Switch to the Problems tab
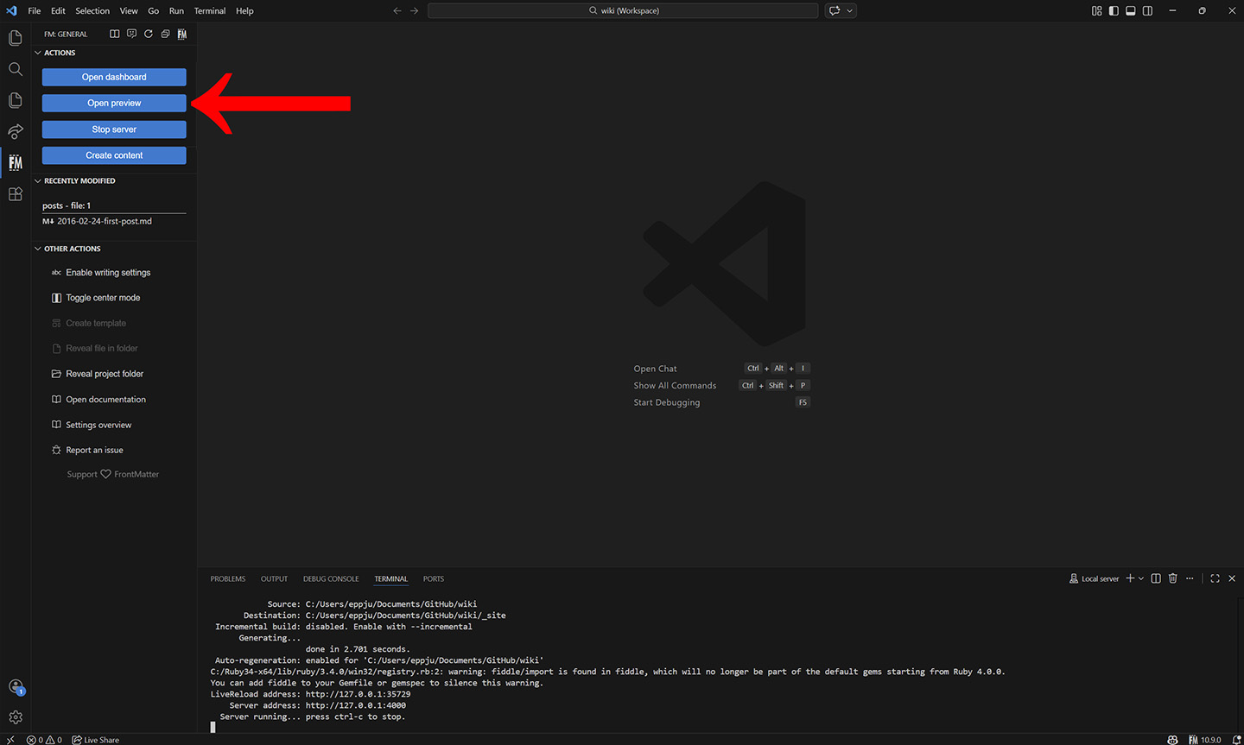 228,578
